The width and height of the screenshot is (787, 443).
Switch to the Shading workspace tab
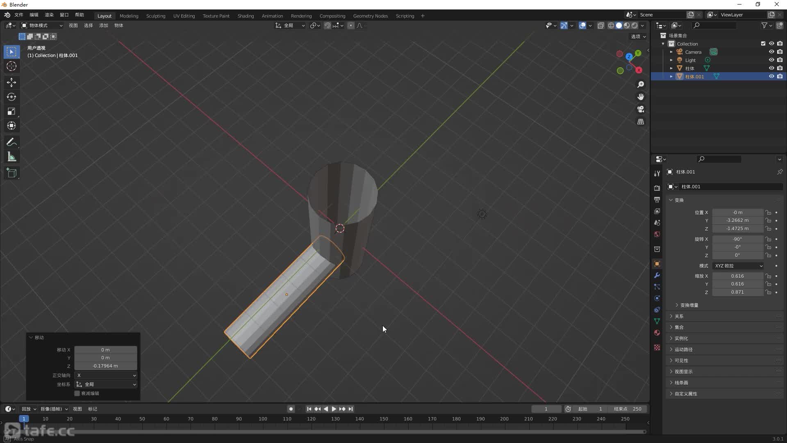246,16
